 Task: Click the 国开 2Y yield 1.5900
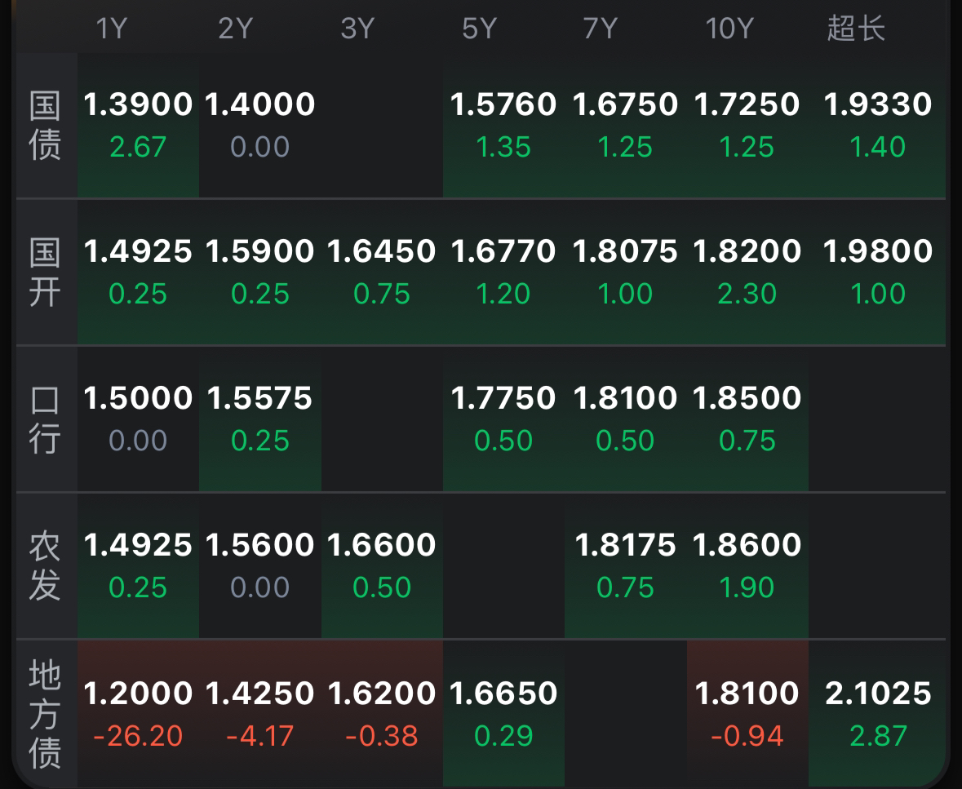pos(259,251)
